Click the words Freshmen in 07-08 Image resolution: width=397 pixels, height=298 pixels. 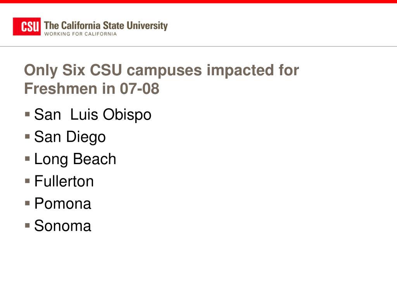(x=91, y=89)
